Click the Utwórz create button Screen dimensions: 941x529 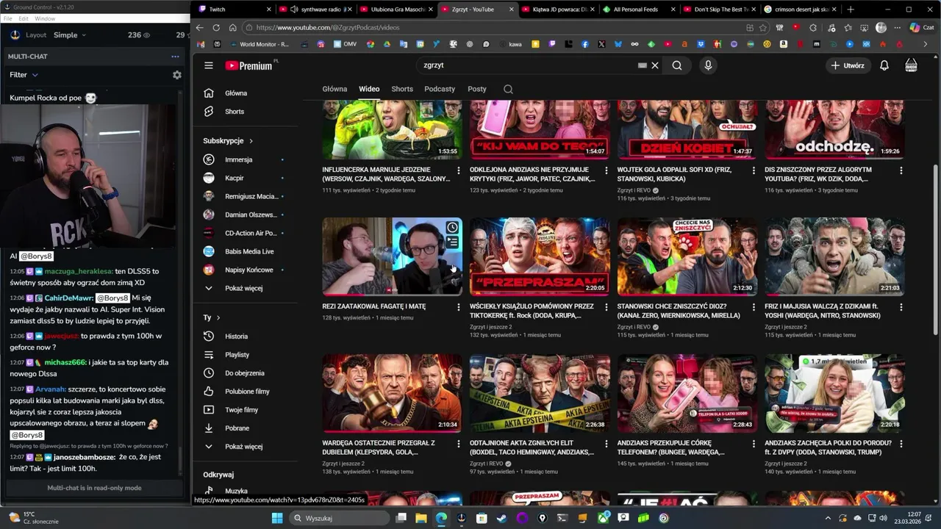coord(847,65)
